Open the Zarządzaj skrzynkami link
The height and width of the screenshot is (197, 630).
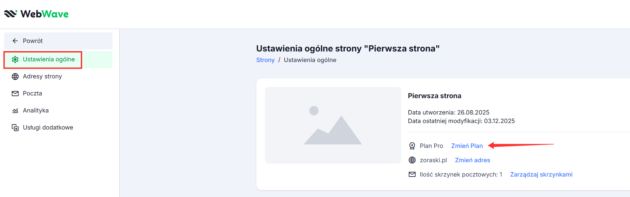[x=541, y=175]
